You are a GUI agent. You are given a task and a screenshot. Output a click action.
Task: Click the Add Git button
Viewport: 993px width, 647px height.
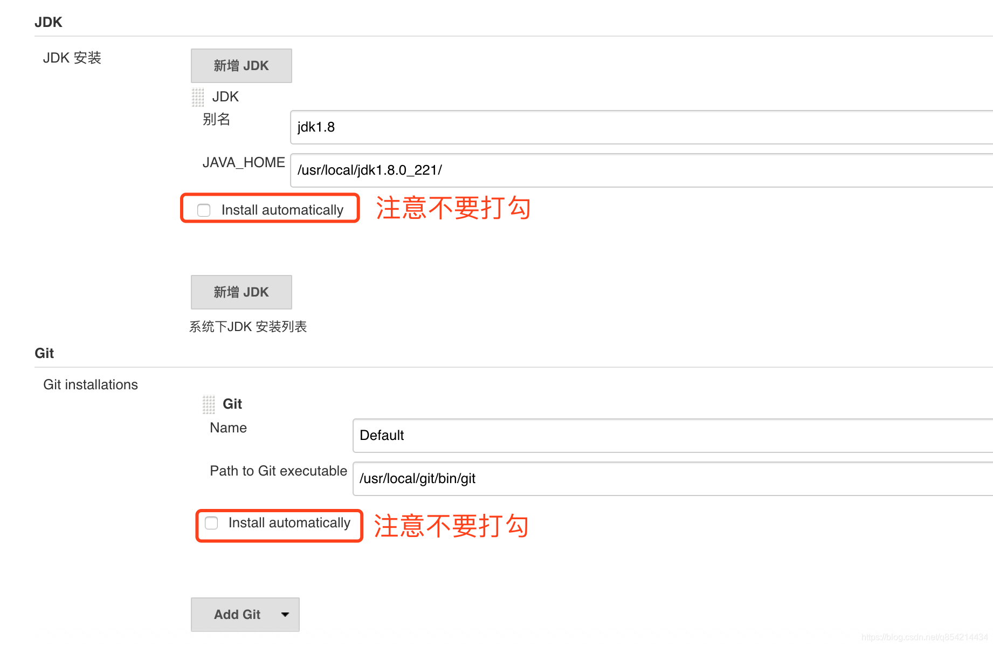click(x=237, y=614)
